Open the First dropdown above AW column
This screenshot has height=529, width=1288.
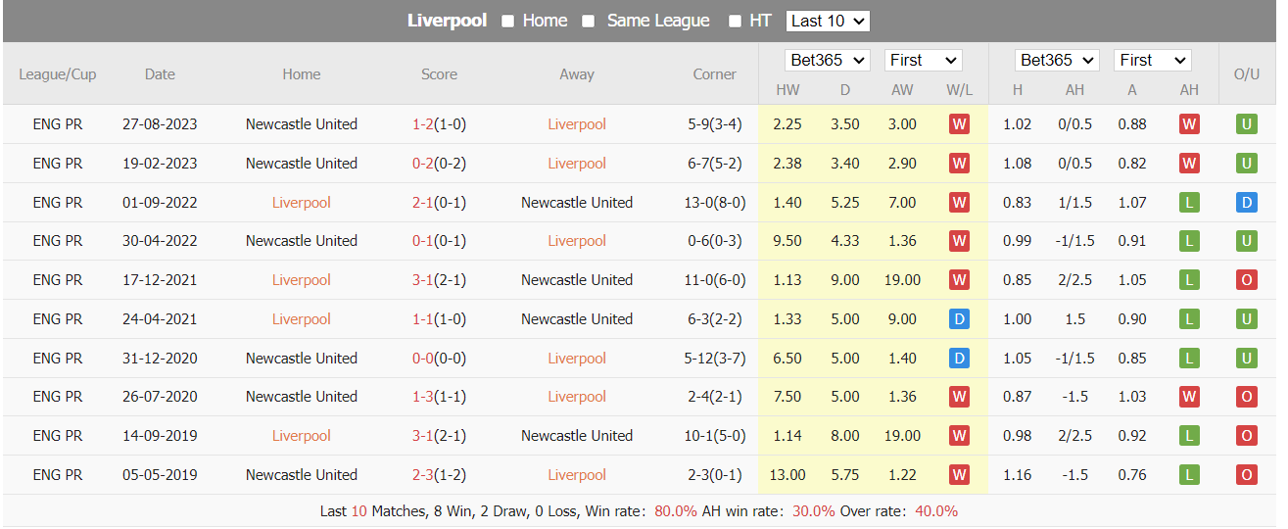(923, 60)
